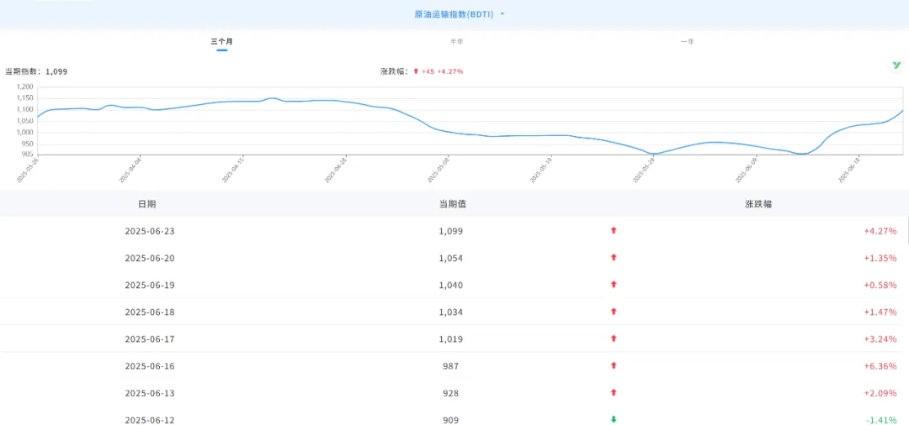Click the red up arrow for 2025-06-23

tap(614, 231)
